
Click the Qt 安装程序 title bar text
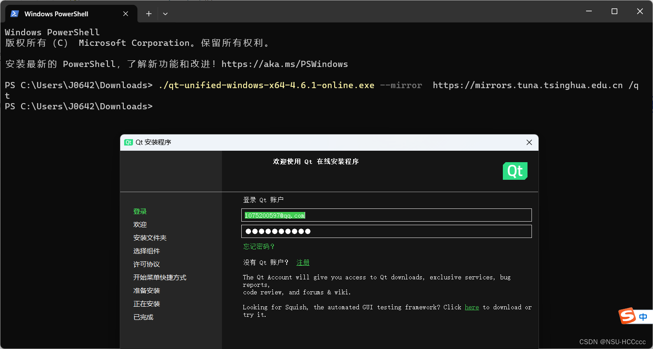(153, 142)
